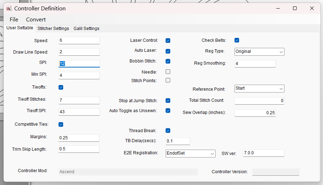Open the E2E Registration dropdown
Viewport: 323px width, 185px height.
point(191,154)
